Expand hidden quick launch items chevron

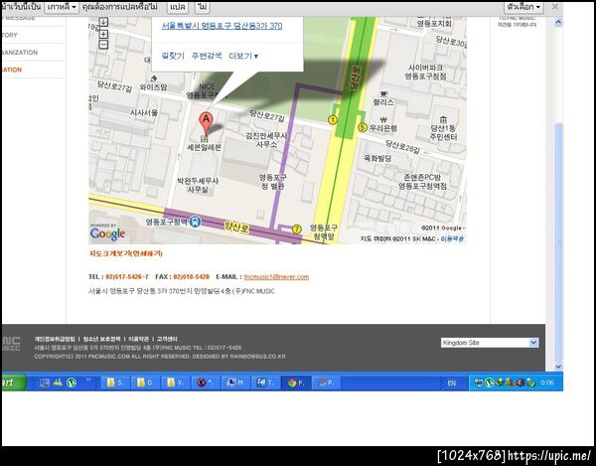88,380
